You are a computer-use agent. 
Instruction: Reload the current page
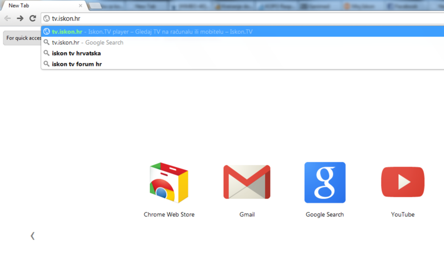click(33, 18)
